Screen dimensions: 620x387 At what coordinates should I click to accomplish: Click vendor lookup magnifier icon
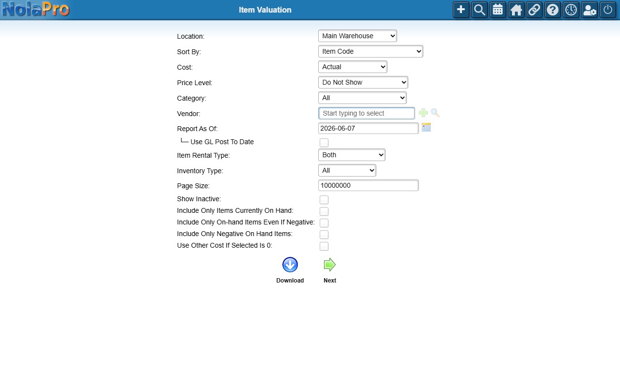435,113
